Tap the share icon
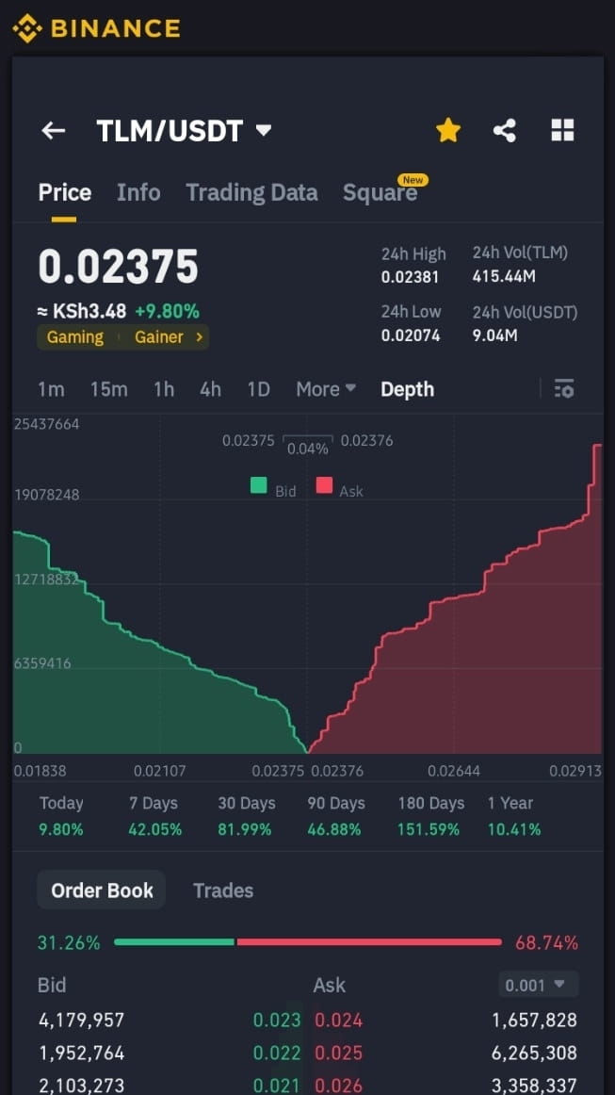The height and width of the screenshot is (1095, 615). pyautogui.click(x=505, y=131)
